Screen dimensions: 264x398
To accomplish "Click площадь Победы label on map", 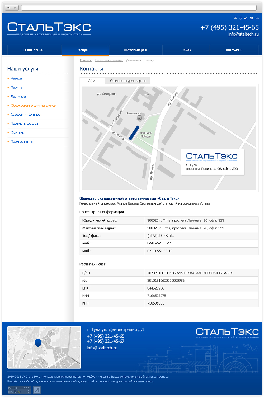I will [x=146, y=135].
